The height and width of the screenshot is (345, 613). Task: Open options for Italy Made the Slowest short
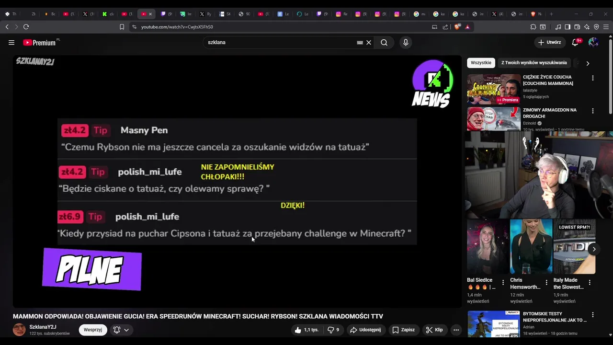tap(590, 283)
